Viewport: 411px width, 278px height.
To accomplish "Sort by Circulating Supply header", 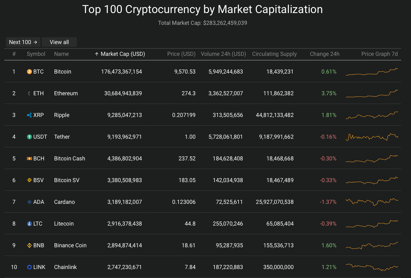I will (274, 54).
